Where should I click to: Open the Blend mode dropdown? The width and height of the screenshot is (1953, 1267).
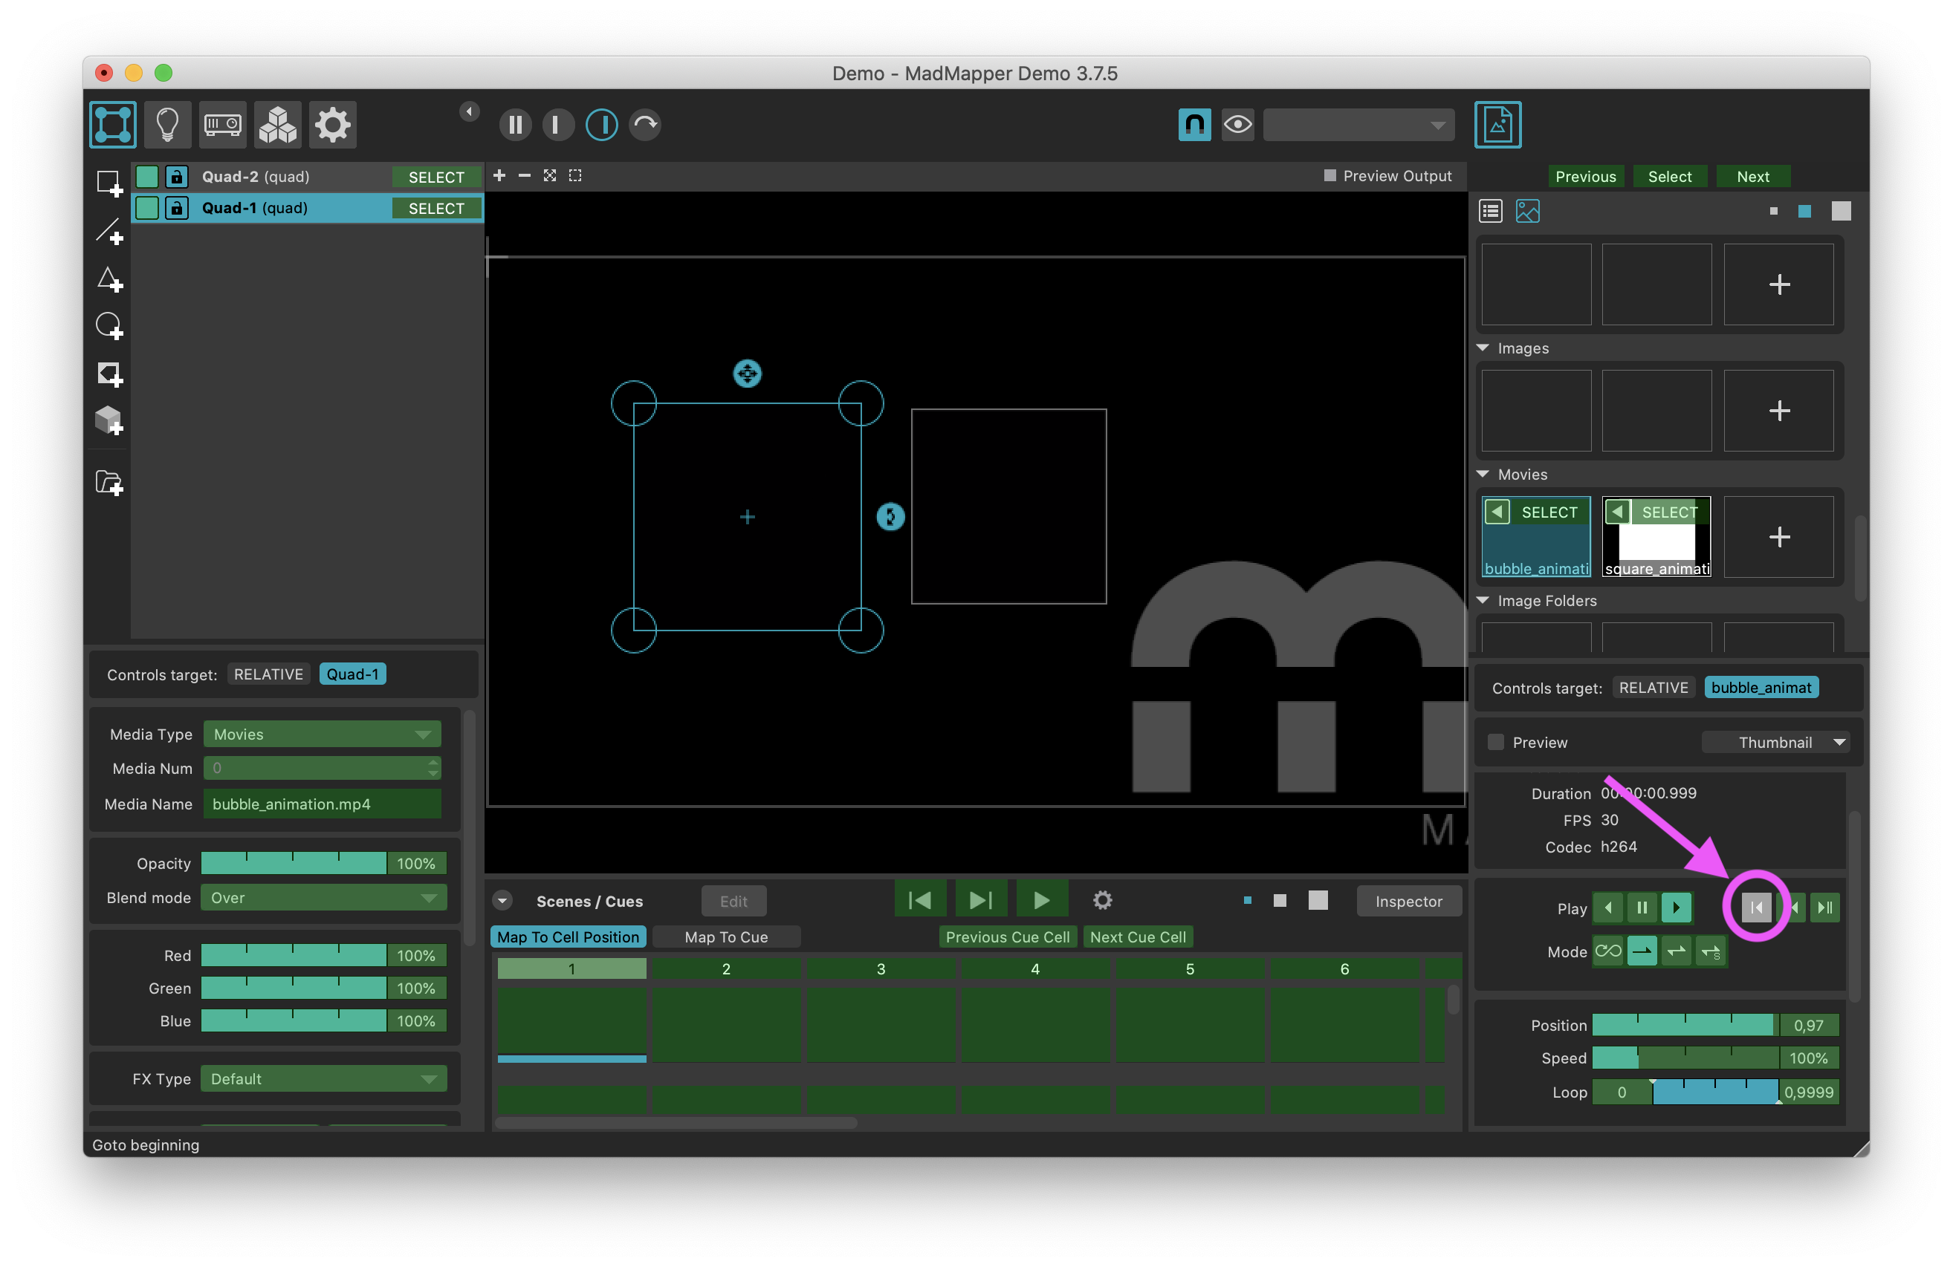(x=323, y=897)
